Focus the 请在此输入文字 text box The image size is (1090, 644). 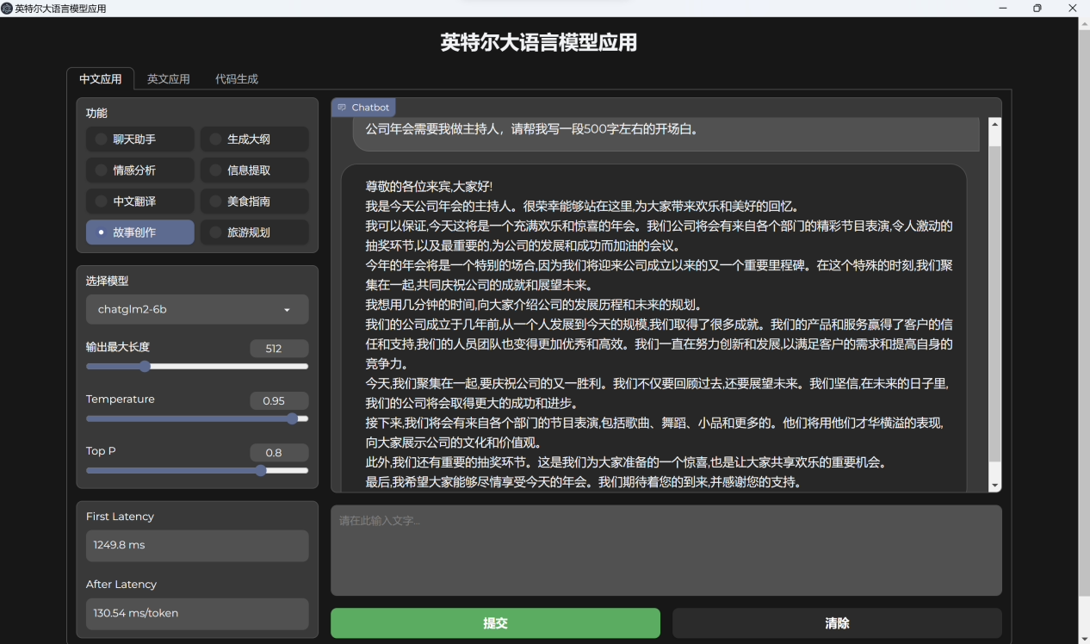[x=666, y=550]
